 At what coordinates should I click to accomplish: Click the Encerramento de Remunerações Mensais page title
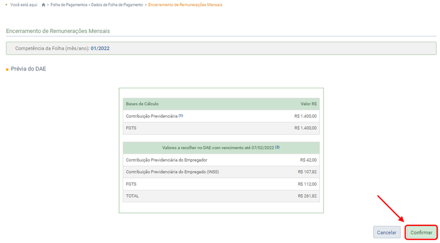(58, 31)
